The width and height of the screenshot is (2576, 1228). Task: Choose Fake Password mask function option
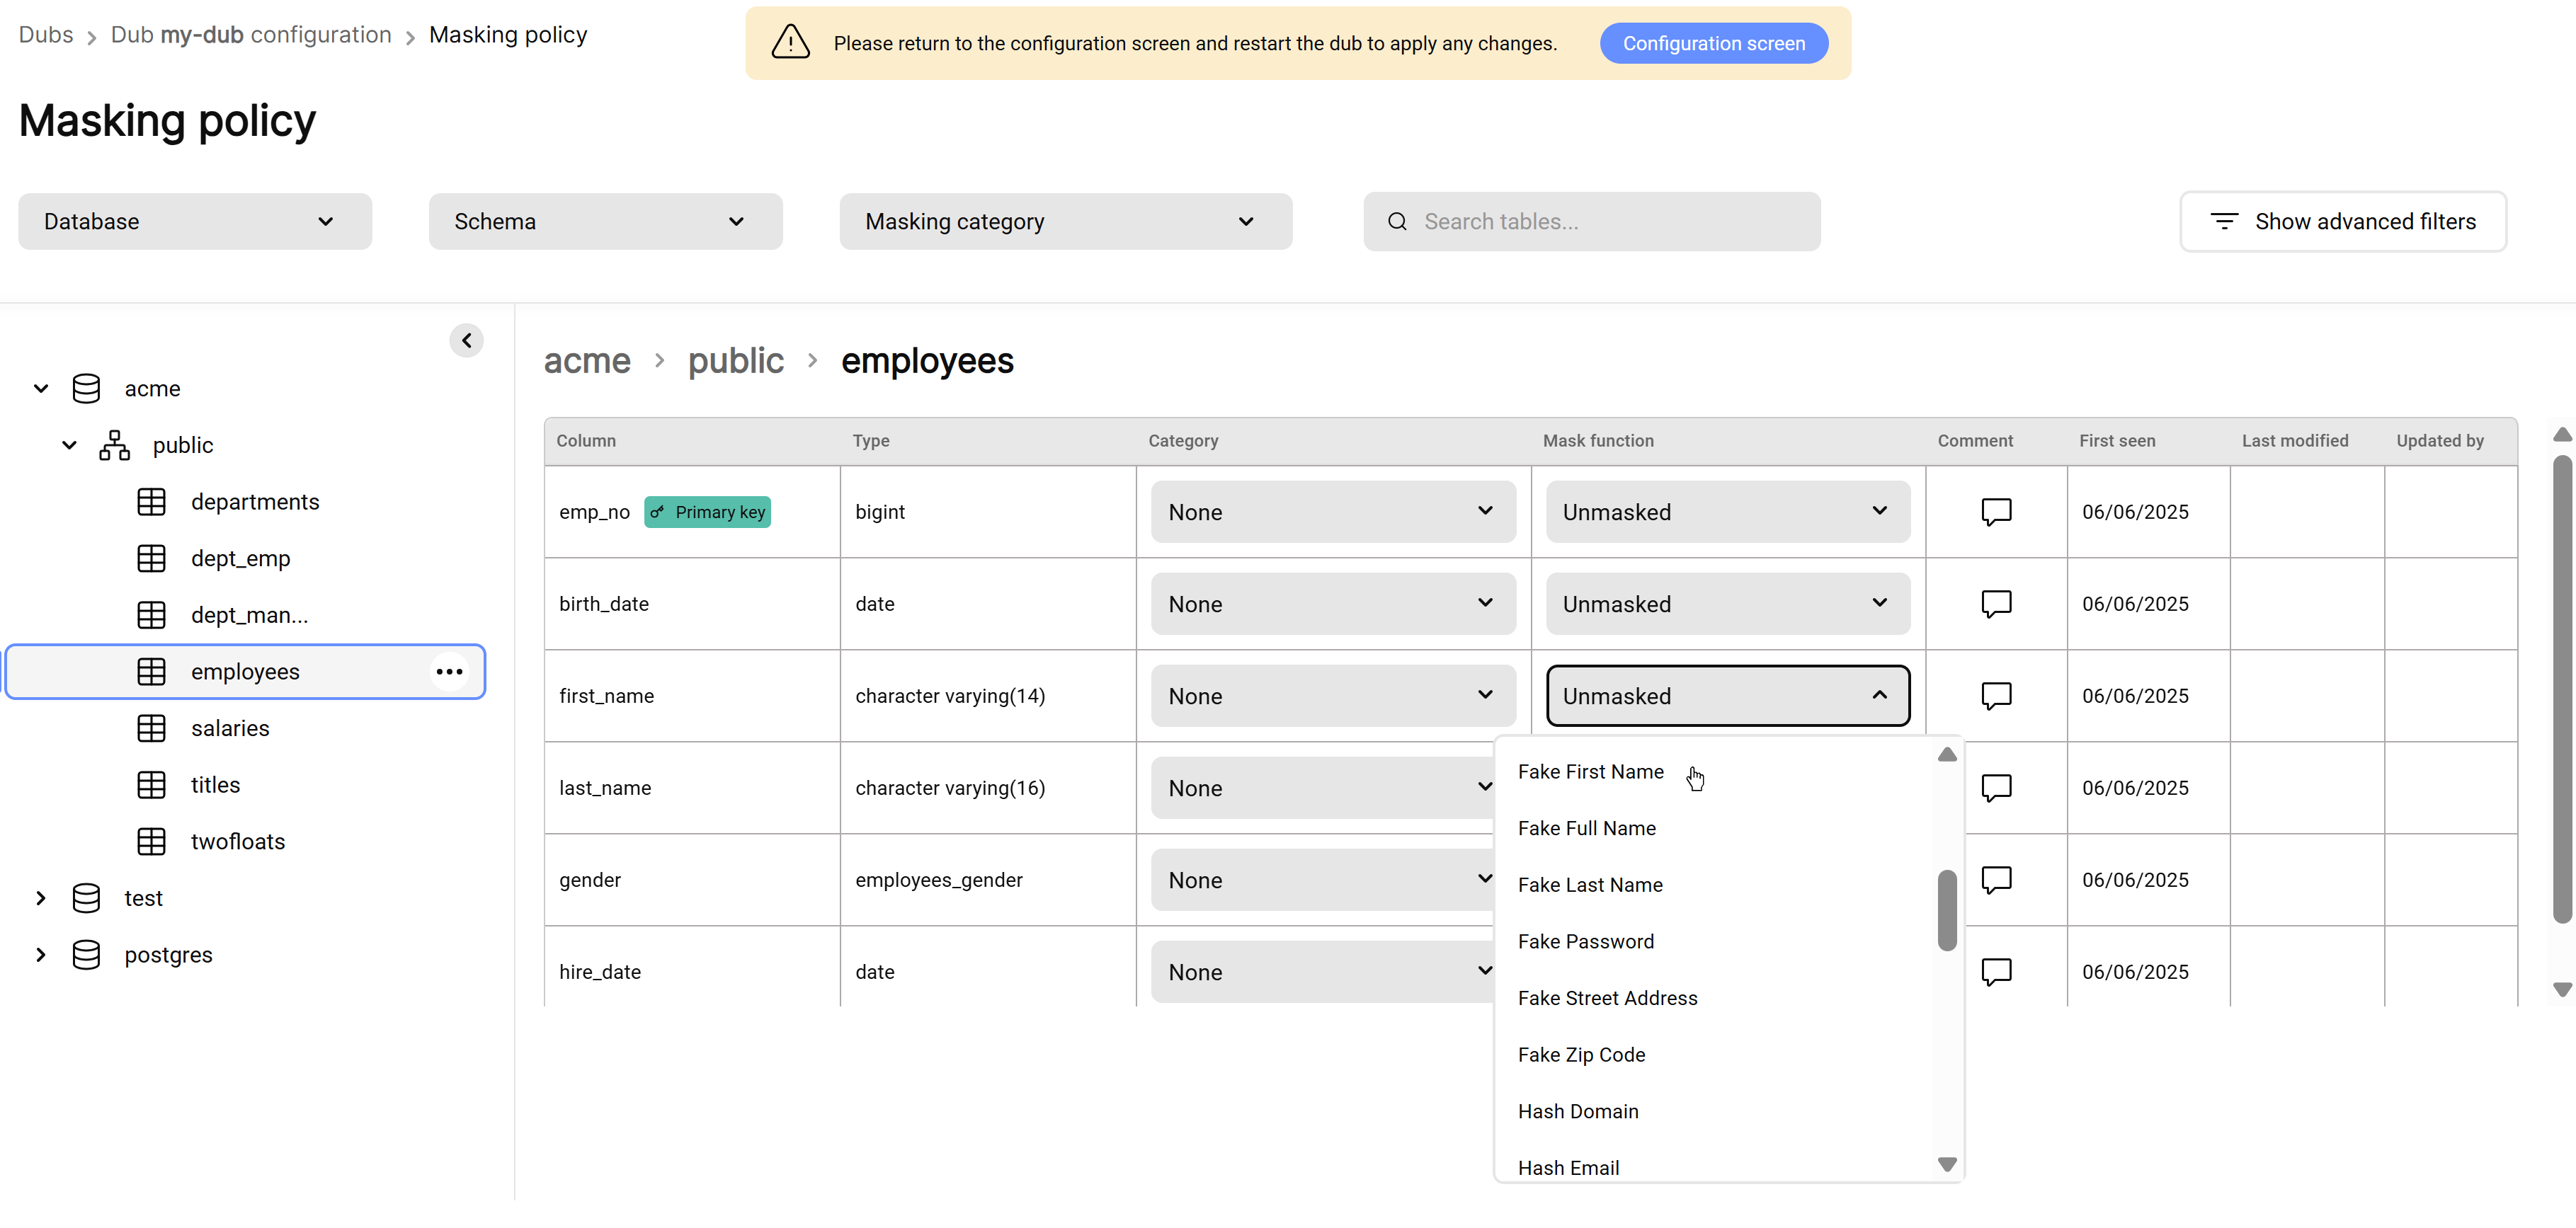[x=1585, y=942]
